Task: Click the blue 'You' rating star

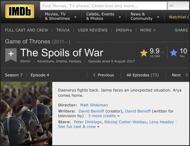Action: (174, 53)
